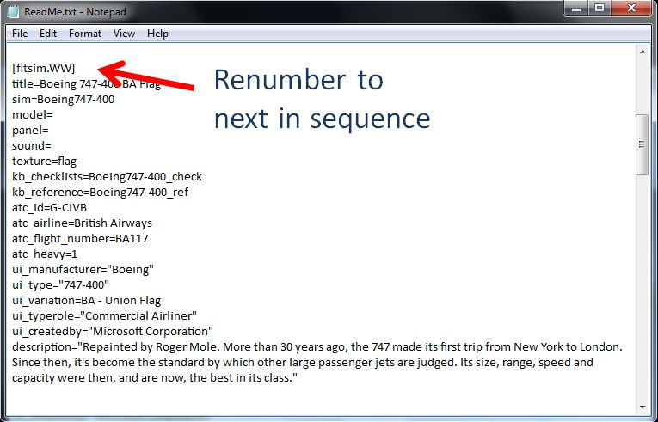Image resolution: width=658 pixels, height=422 pixels.
Task: Click the atc_heavy=1 line
Action: pos(45,254)
